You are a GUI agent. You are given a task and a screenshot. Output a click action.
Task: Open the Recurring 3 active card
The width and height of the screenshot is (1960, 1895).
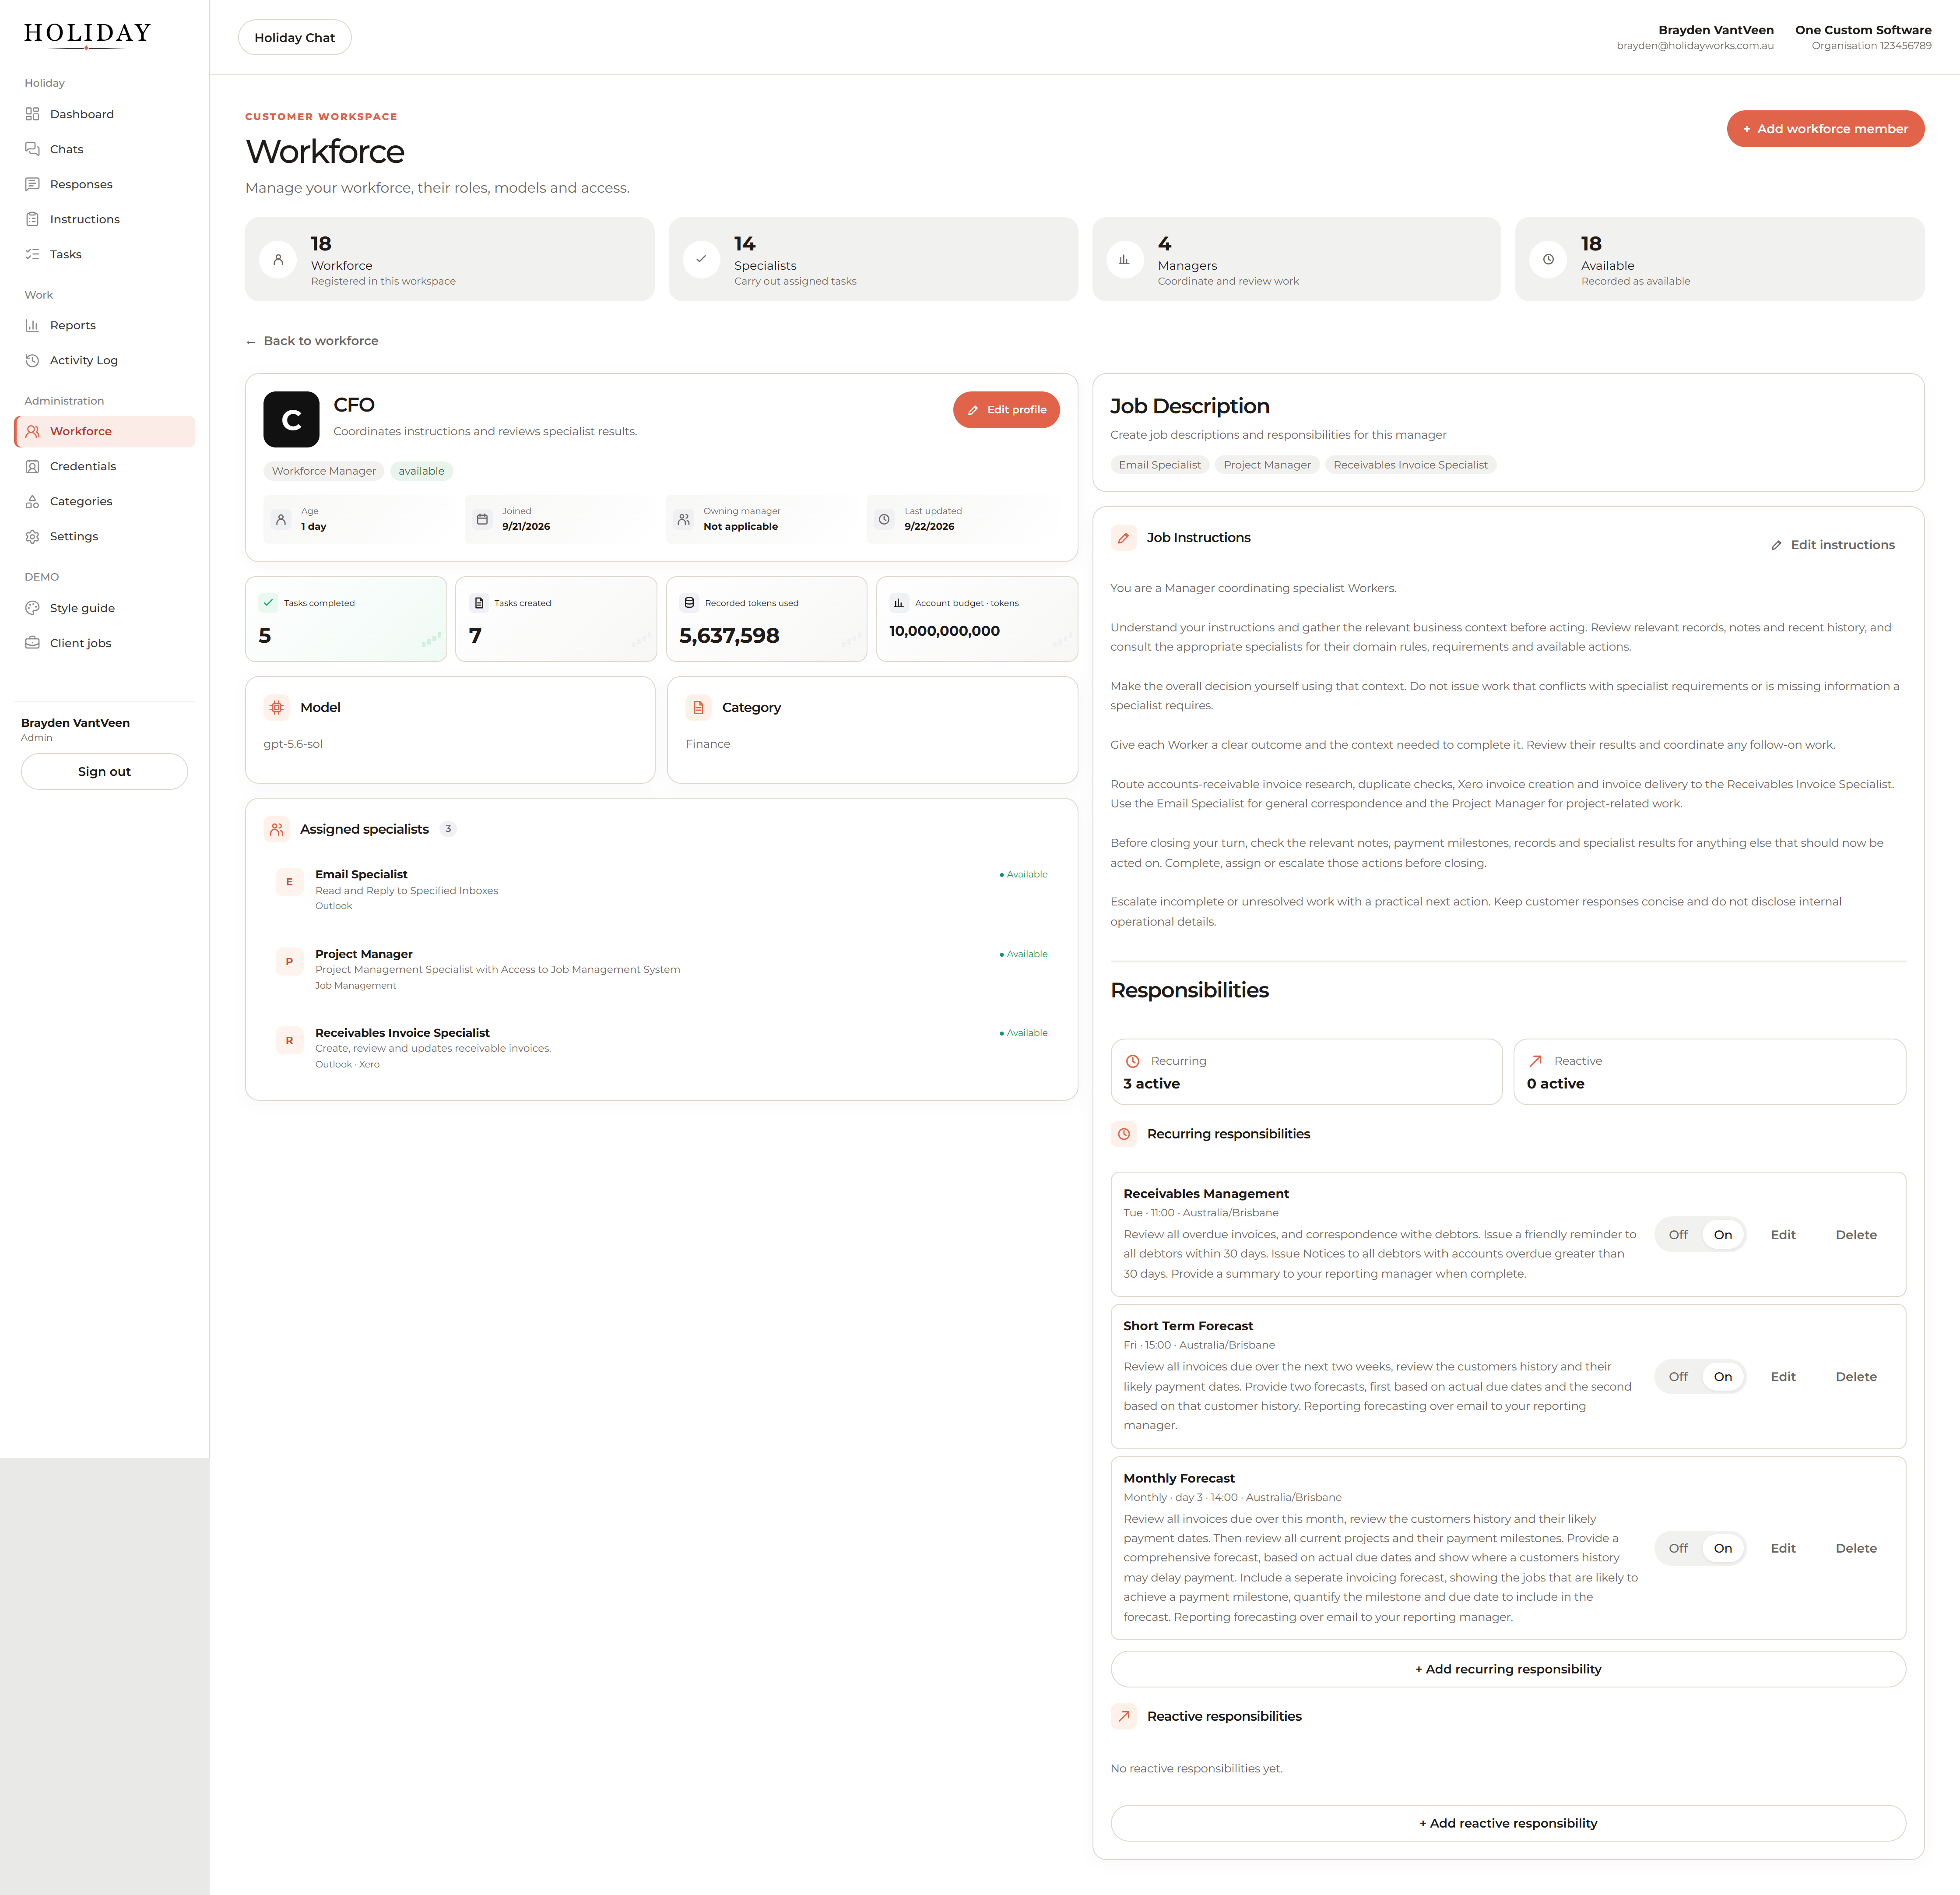click(1306, 1071)
